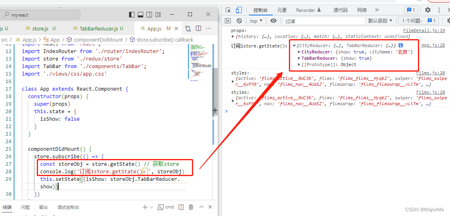The image size is (450, 216).
Task: Select the 控制台 console tab in DevTools
Action: (x=260, y=10)
